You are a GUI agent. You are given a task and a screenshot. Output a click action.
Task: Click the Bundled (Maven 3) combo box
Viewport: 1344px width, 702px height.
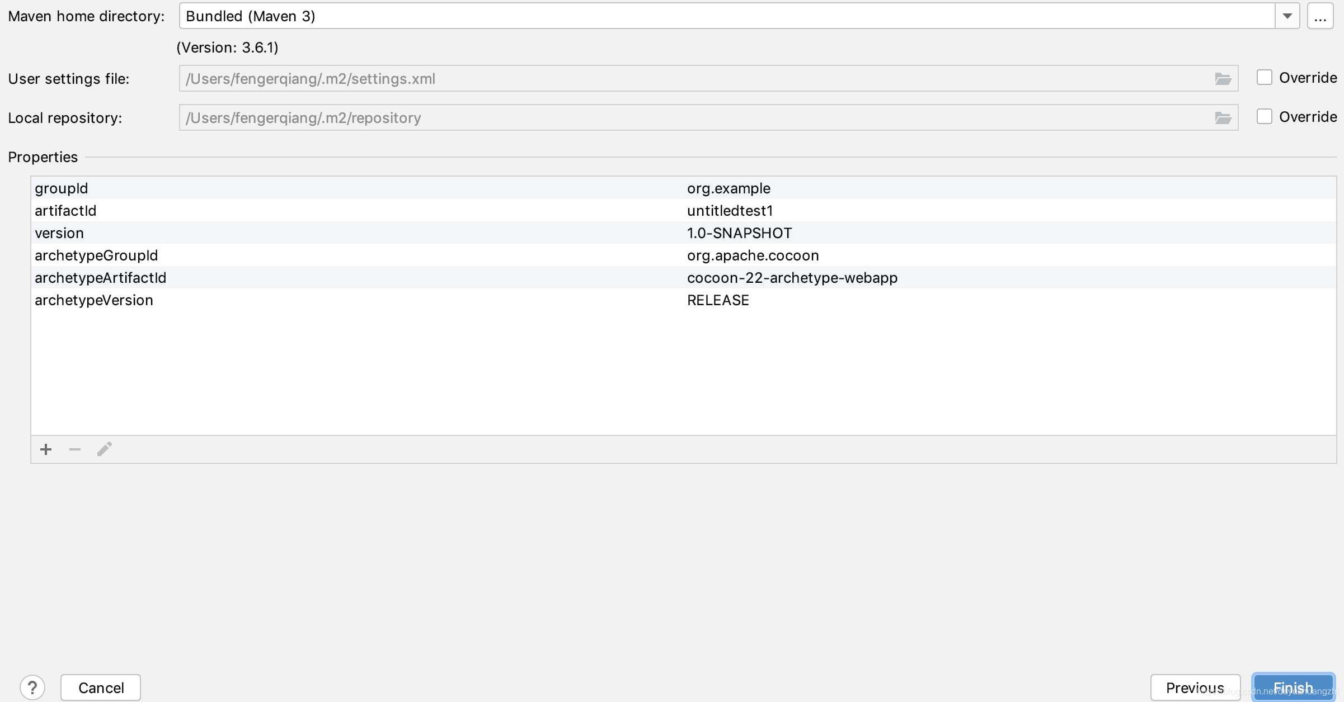pyautogui.click(x=726, y=16)
